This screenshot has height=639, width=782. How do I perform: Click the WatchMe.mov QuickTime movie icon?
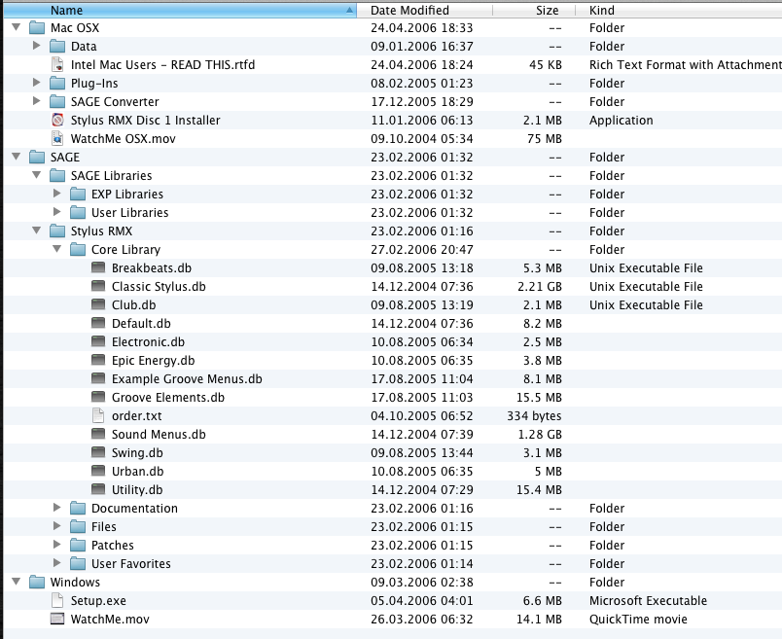pos(56,620)
